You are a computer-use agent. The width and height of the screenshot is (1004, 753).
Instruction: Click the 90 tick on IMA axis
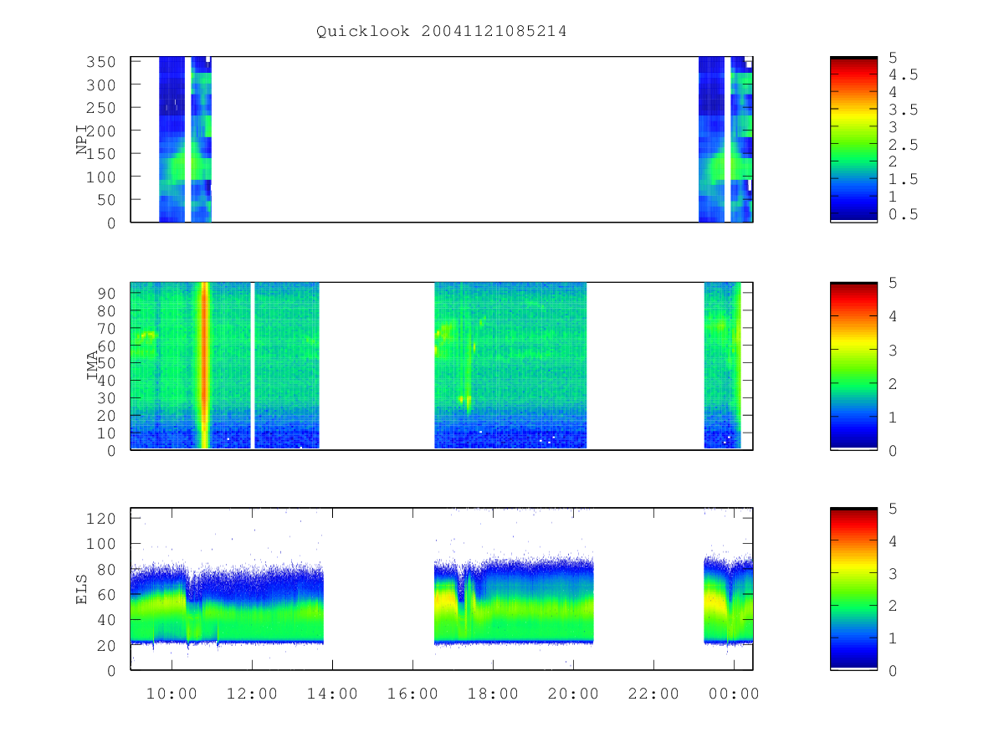tap(106, 293)
